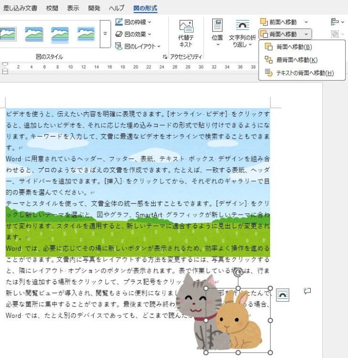Screen dimensions: 348x358
Task: Click the 背面へ移動 split button
Action: click(279, 34)
